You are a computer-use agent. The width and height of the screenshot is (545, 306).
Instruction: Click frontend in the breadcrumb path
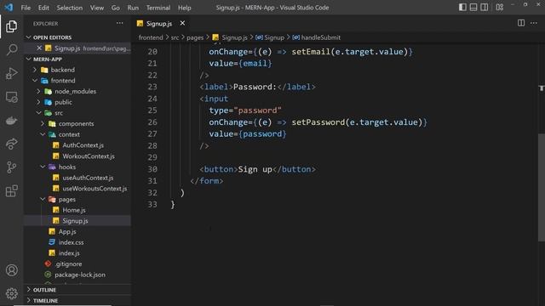pyautogui.click(x=151, y=37)
